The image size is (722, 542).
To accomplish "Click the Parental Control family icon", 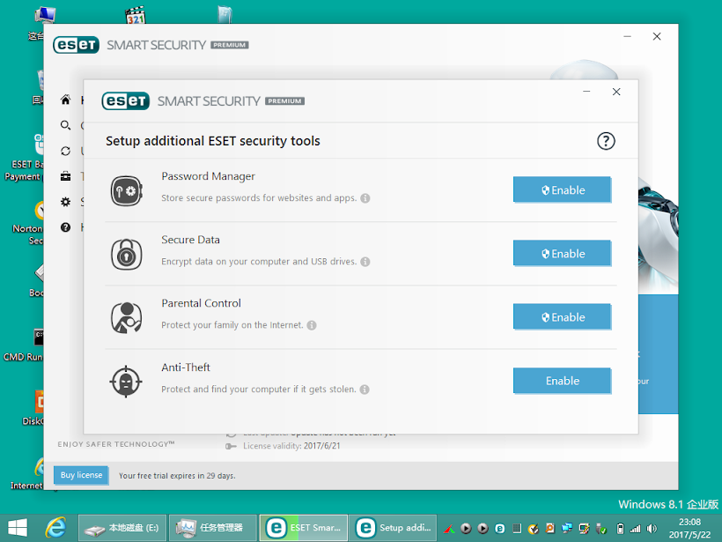I will click(126, 317).
